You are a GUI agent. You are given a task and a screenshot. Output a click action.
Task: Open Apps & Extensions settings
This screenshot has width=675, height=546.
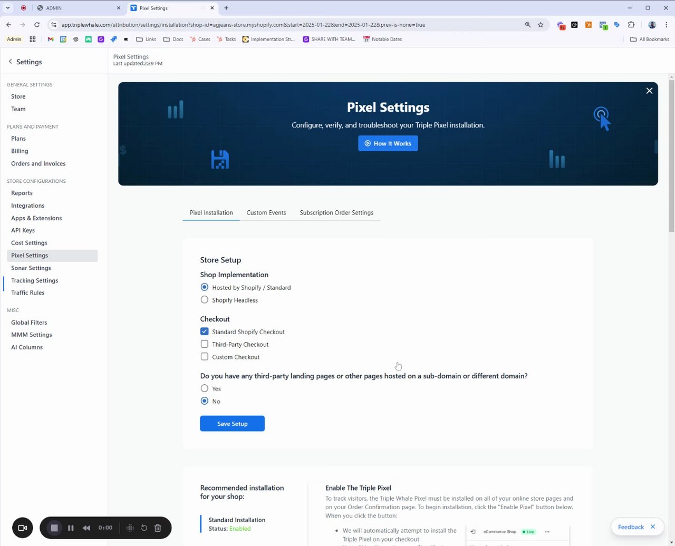(x=36, y=218)
